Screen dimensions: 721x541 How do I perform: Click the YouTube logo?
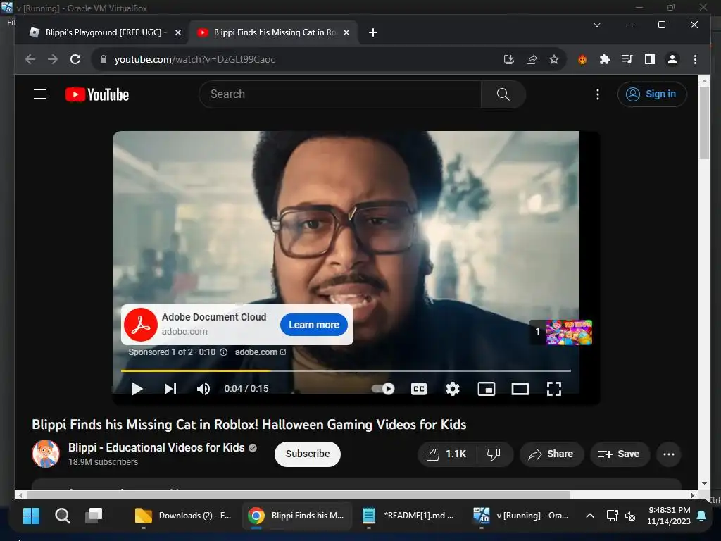coord(97,94)
